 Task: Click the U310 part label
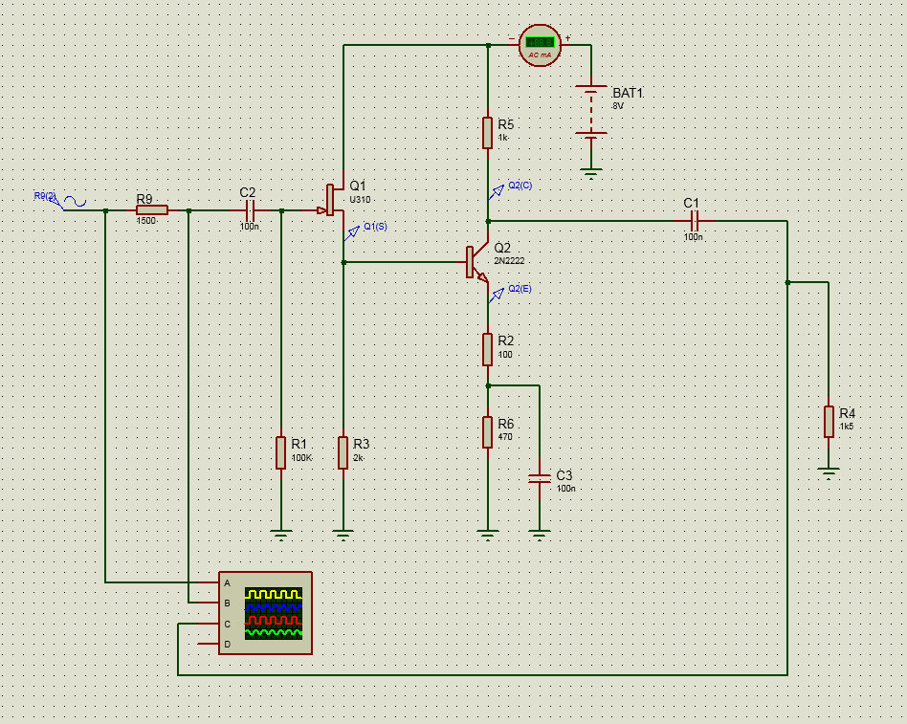point(360,200)
